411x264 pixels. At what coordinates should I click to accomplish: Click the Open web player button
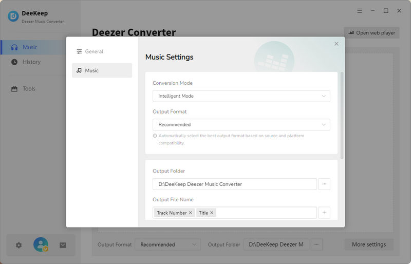(371, 33)
